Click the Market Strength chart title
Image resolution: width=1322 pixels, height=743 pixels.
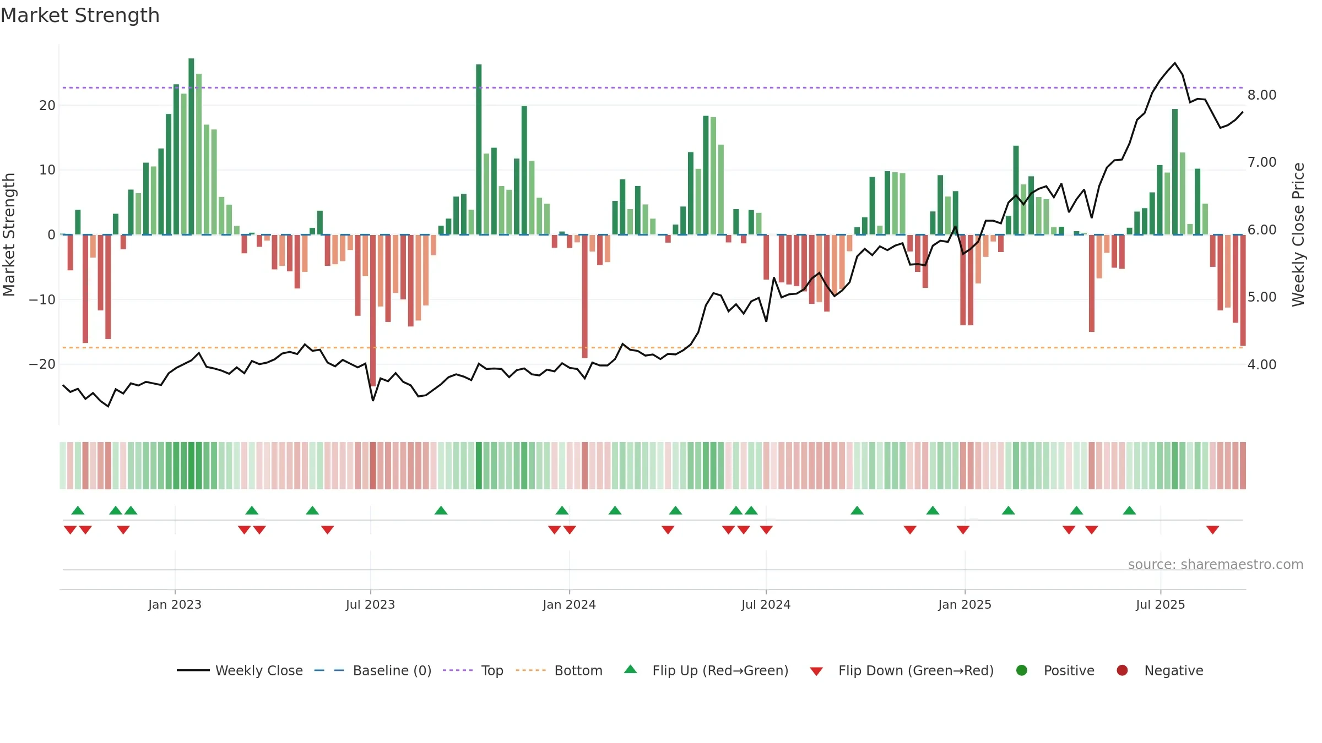(x=80, y=15)
